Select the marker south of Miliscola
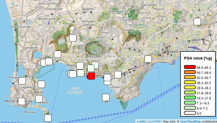The image size is (217, 123). point(48,118)
